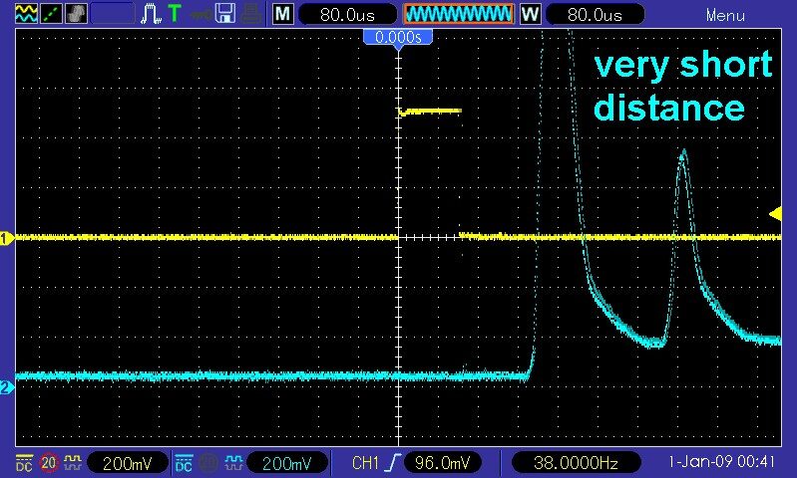
Task: Click the waveform memory overview bar
Action: [x=459, y=14]
